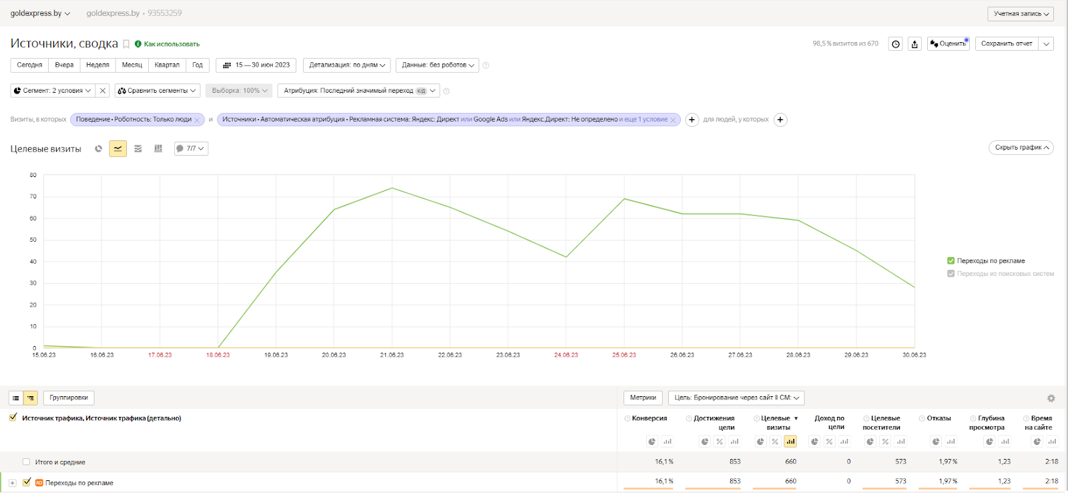Switch the chart to pie view
1068x495 pixels.
(x=98, y=148)
